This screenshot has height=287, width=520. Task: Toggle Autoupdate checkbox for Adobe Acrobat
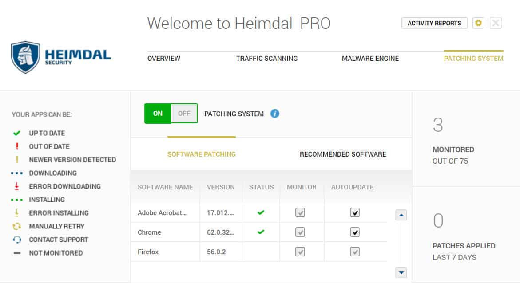click(355, 212)
